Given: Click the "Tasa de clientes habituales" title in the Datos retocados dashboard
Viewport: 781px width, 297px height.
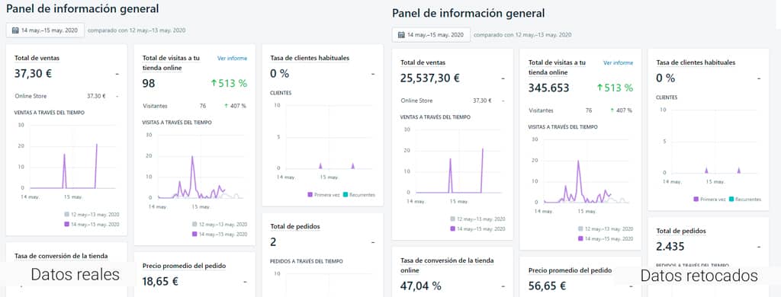Looking at the screenshot, I should [696, 62].
